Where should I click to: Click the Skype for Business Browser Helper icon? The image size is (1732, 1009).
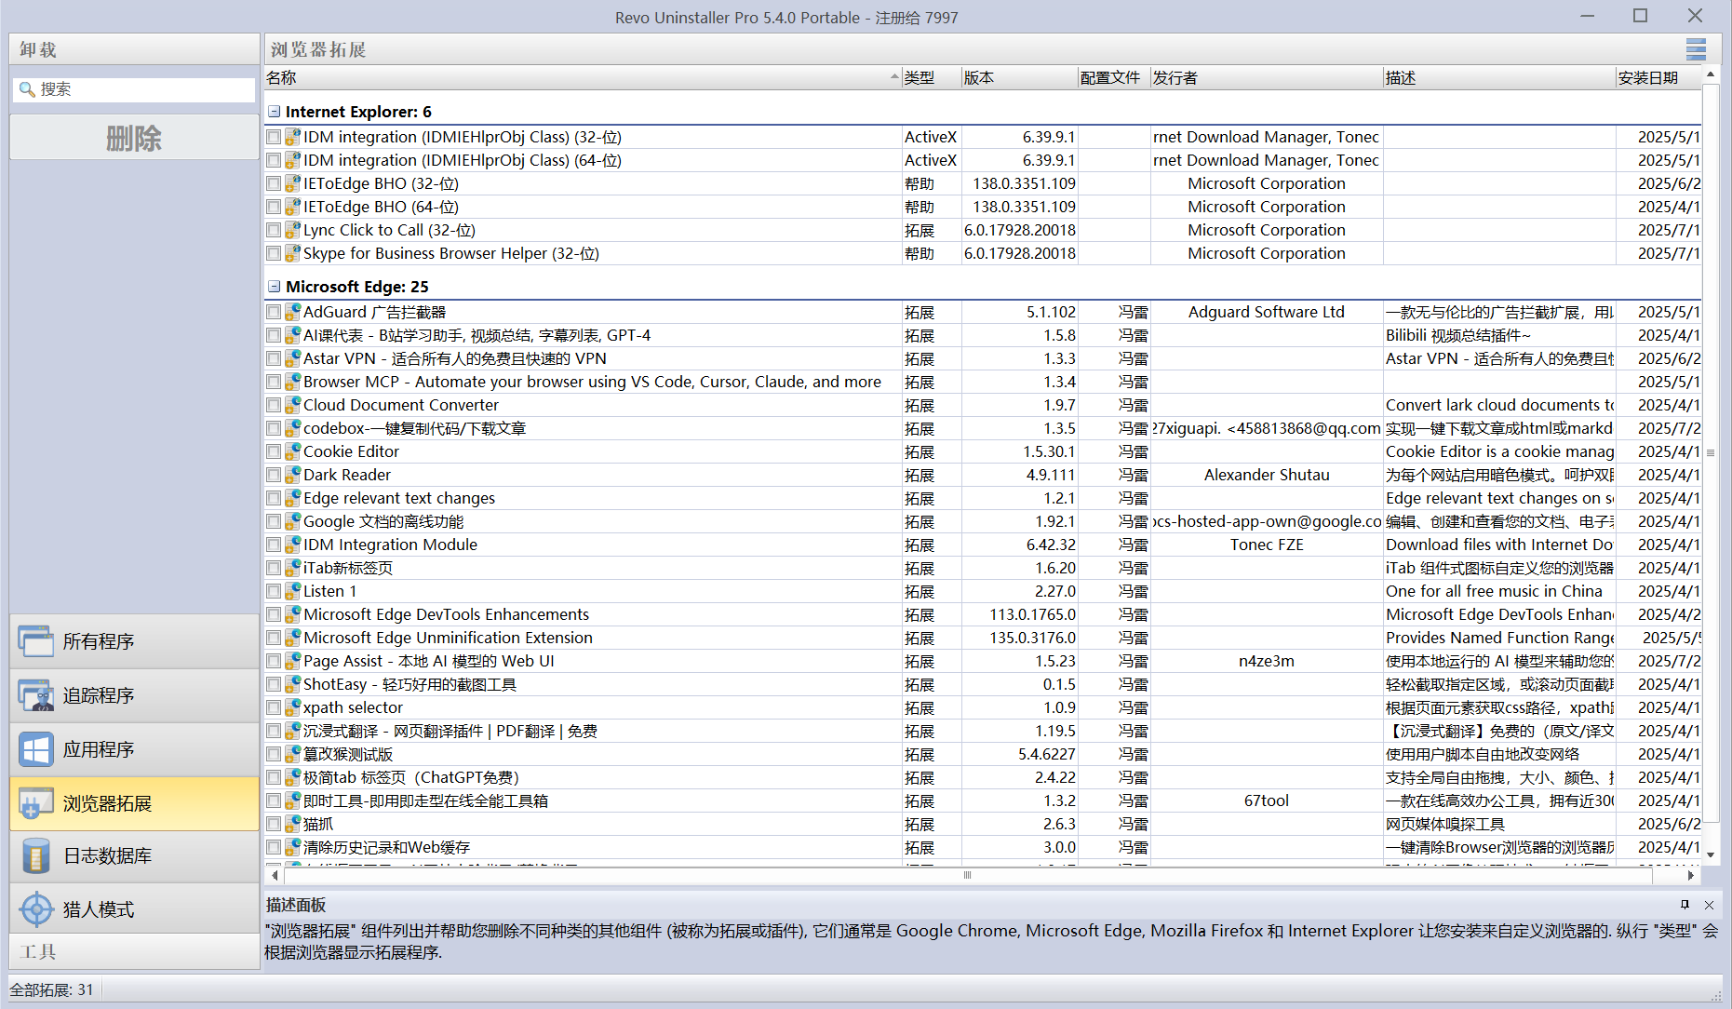pos(292,253)
